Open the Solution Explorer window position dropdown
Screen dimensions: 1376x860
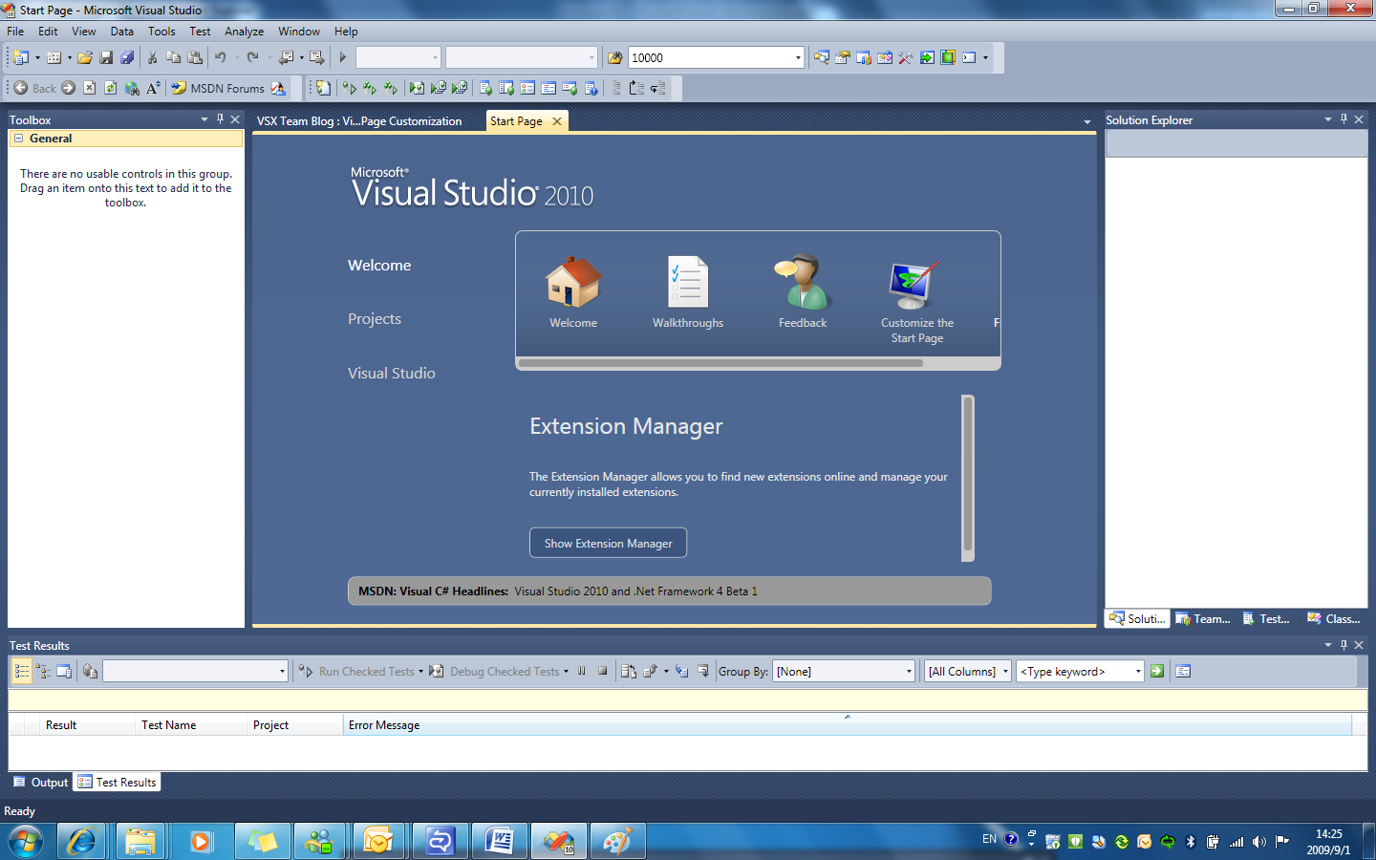[x=1328, y=119]
